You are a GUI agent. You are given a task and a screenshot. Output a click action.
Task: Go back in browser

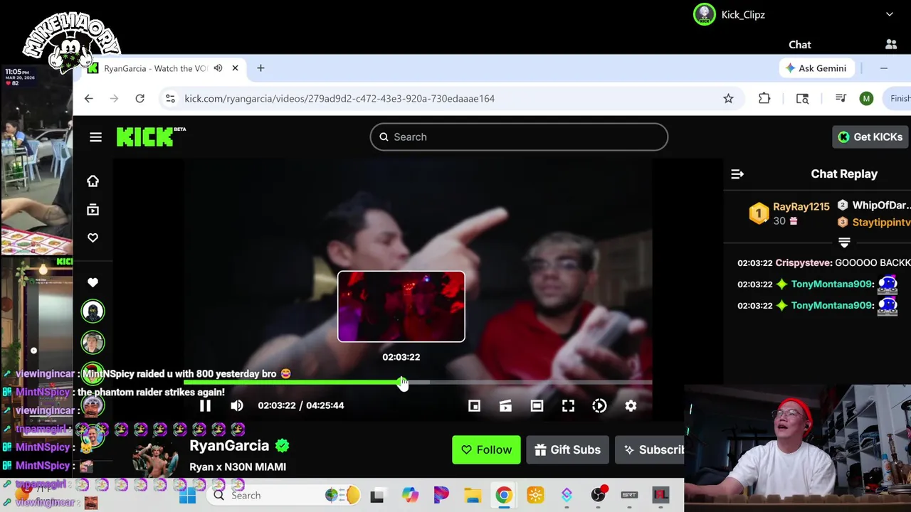(x=88, y=98)
